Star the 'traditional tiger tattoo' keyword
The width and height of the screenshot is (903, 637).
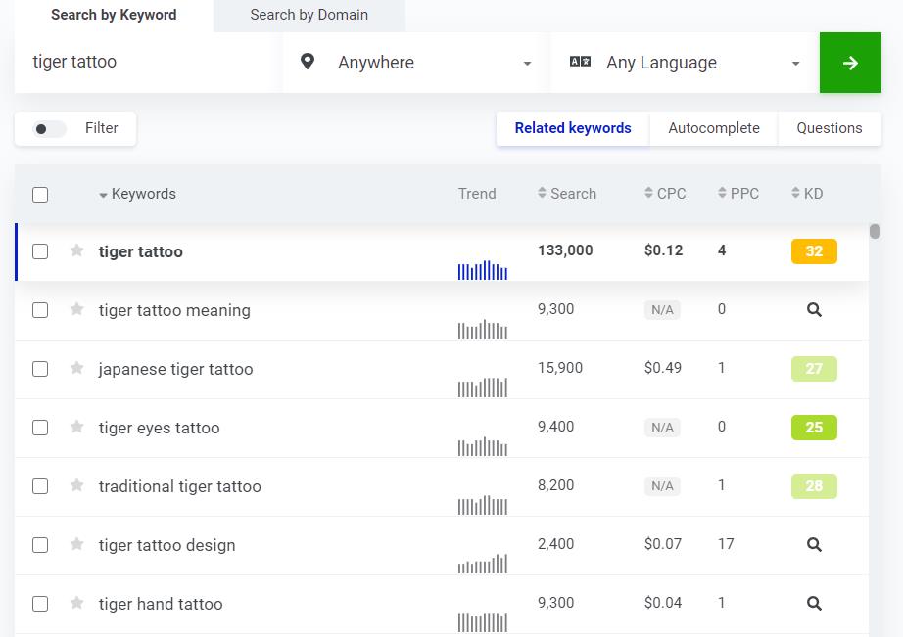point(77,486)
